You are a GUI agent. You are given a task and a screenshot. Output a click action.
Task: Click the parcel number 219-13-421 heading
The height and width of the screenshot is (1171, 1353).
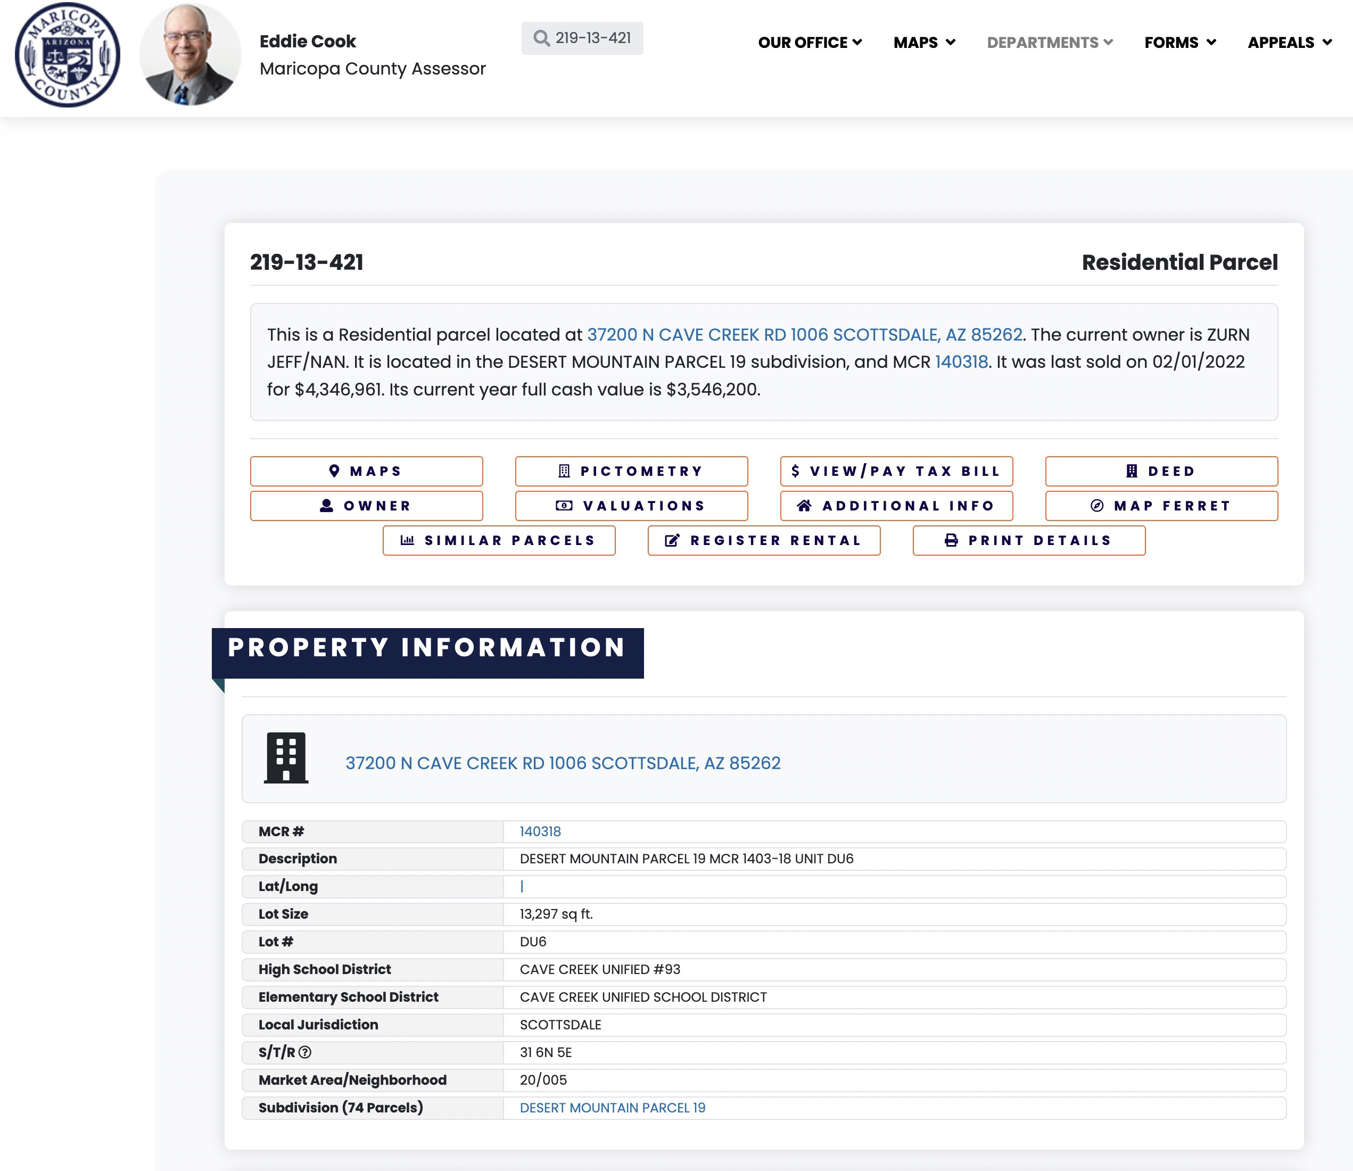click(x=307, y=262)
